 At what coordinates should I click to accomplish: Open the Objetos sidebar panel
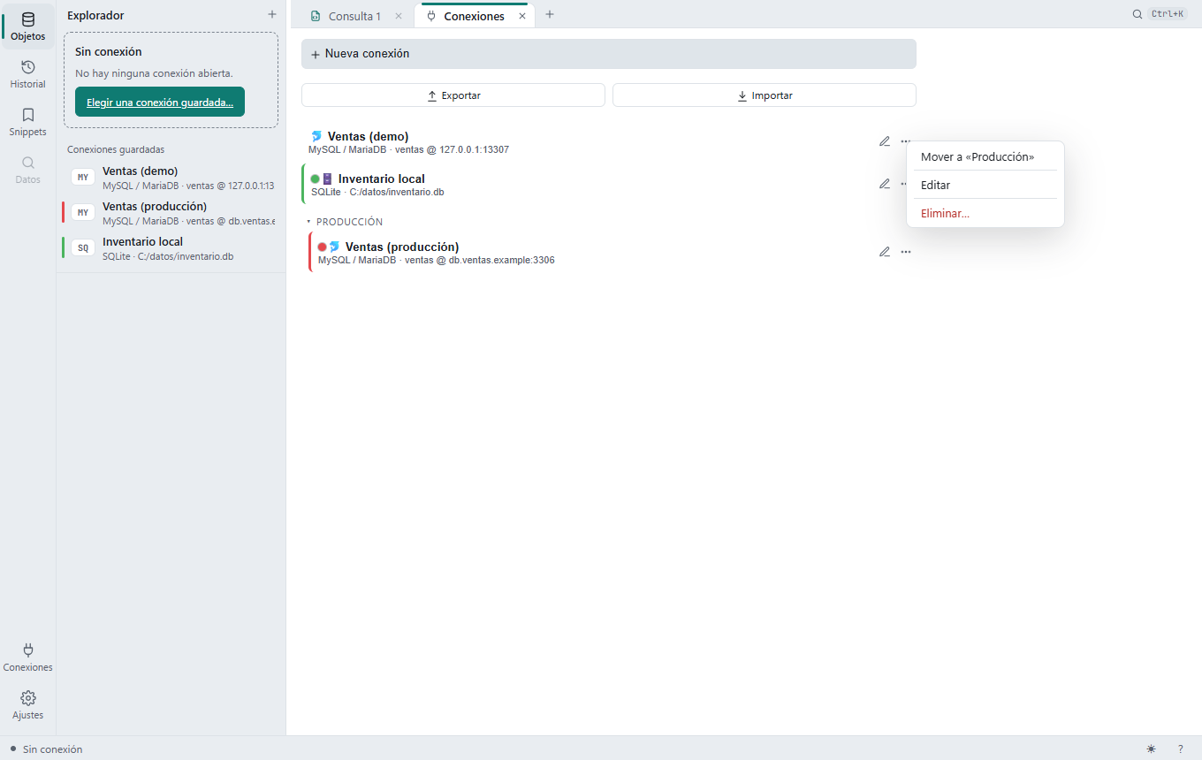(x=27, y=27)
